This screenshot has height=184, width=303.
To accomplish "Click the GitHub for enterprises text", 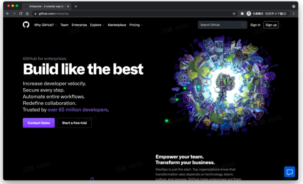I will coord(45,58).
